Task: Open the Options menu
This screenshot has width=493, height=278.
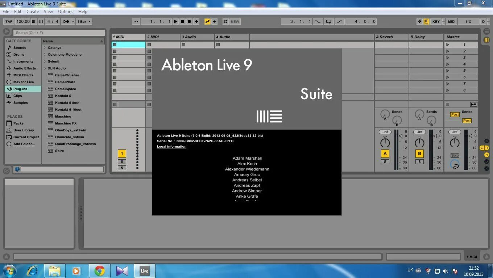Action: 66,12
